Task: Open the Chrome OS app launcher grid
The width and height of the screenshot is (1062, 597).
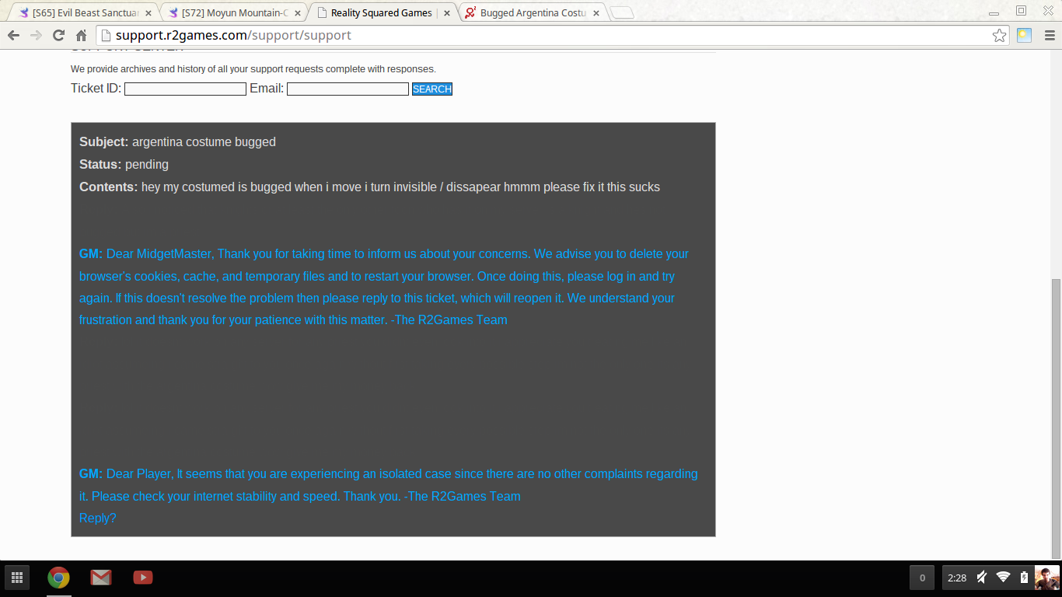Action: [16, 578]
